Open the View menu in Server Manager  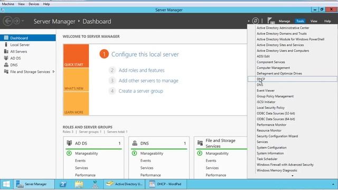[x=314, y=21]
